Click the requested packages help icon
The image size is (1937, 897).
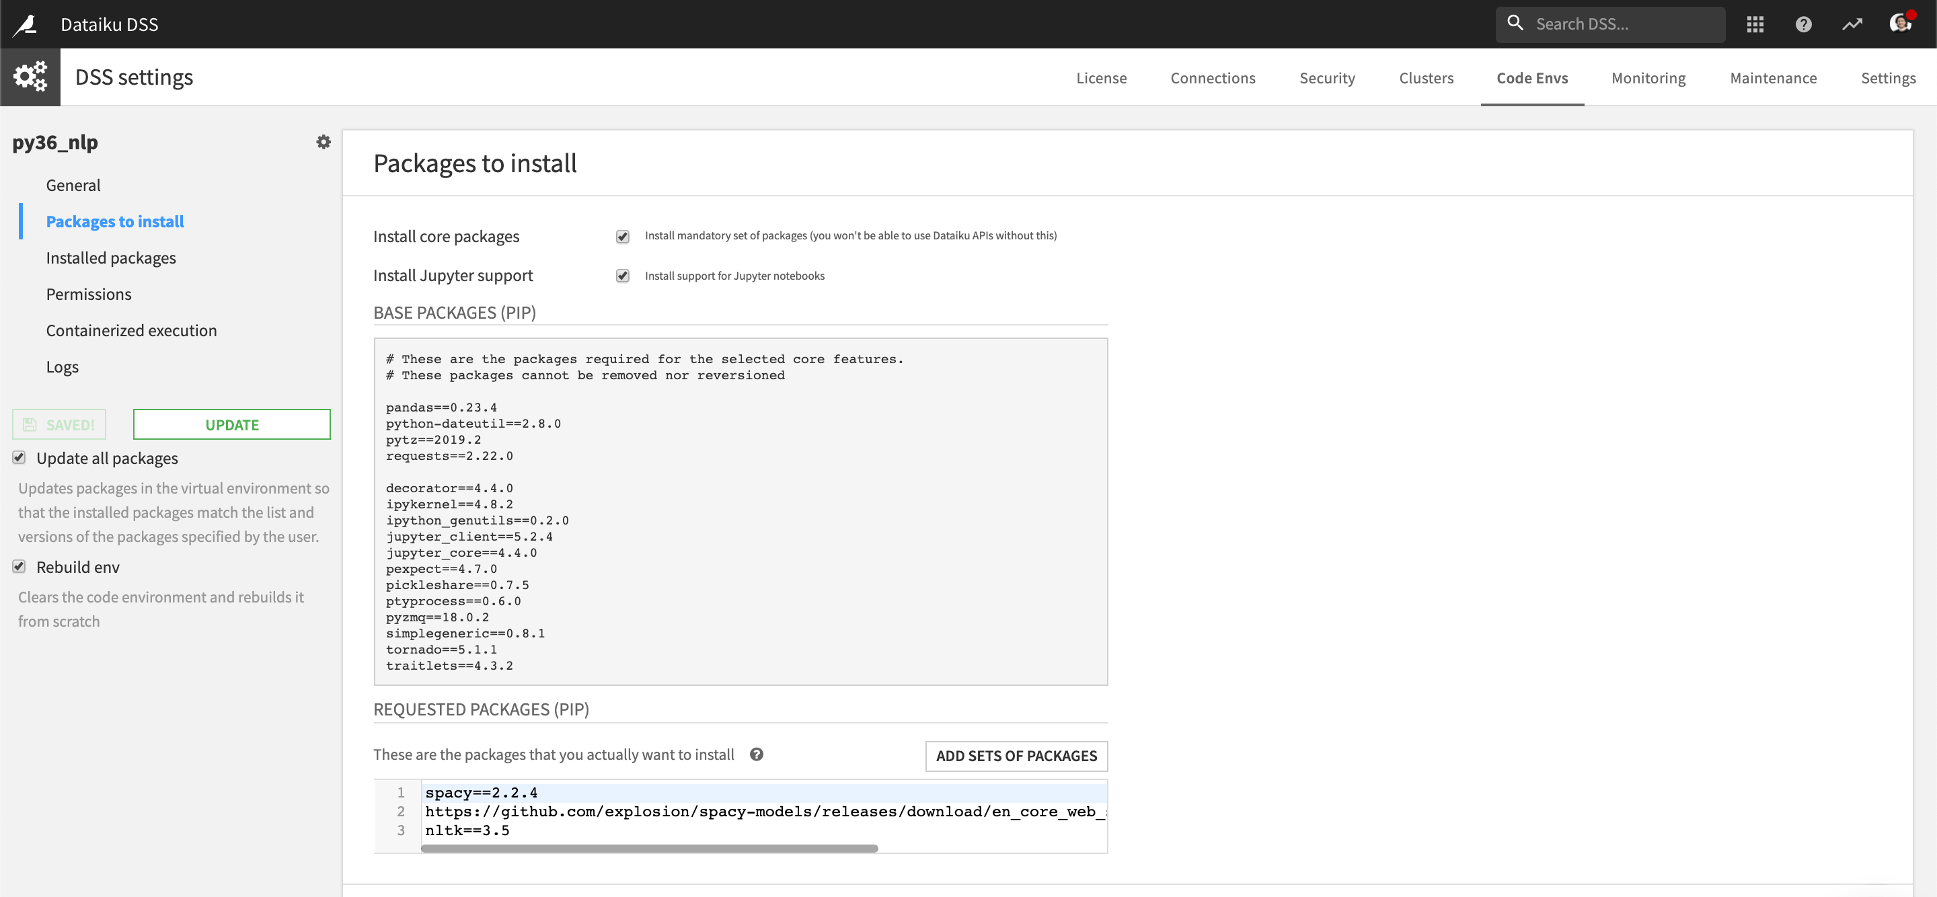(757, 754)
